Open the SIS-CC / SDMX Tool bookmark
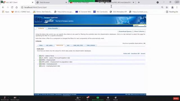Viewport: 180px width, 101px height. 21,12
